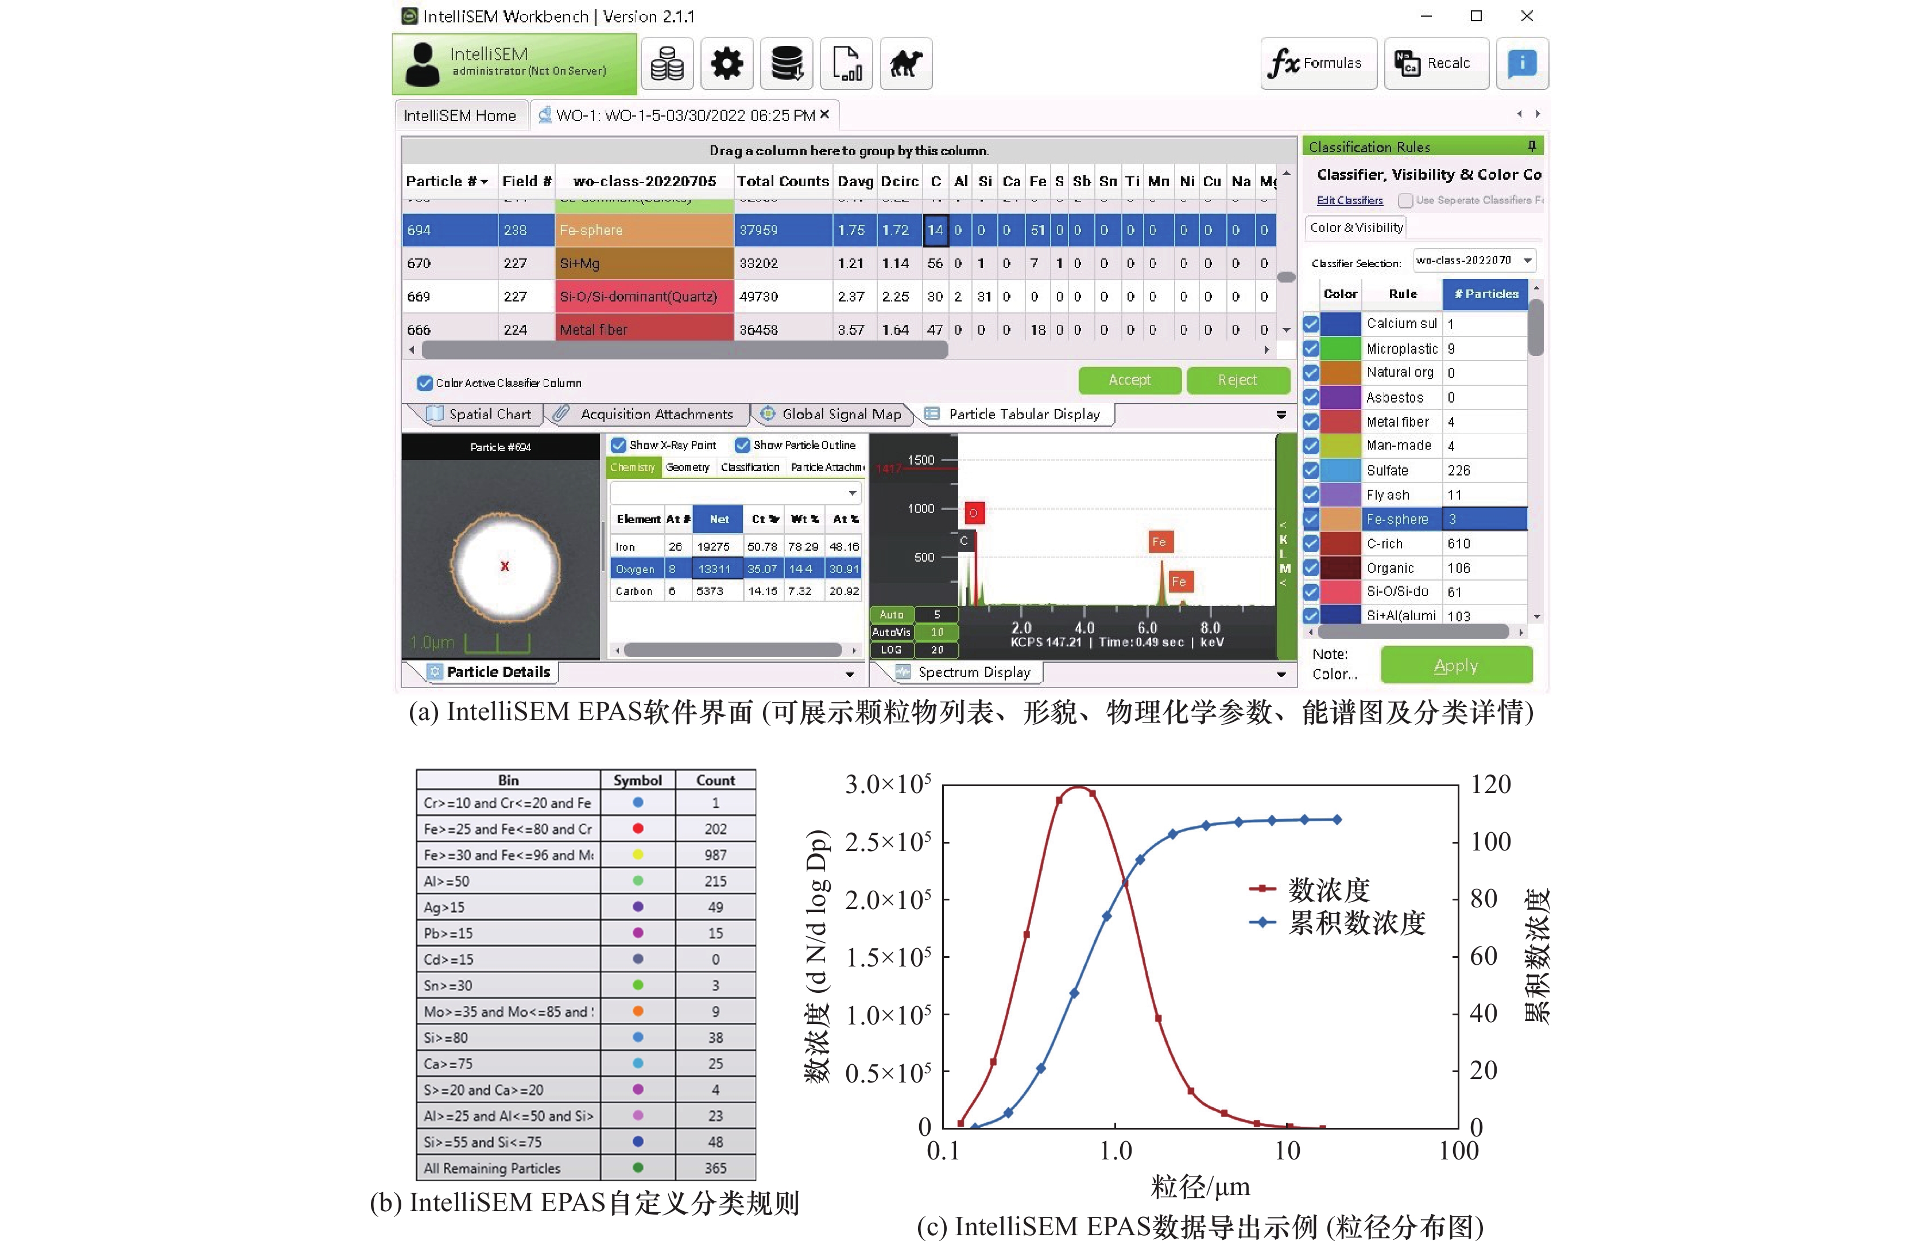The height and width of the screenshot is (1245, 1921).
Task: Expand the Particle Details panel dropdown arrow
Action: 849,674
